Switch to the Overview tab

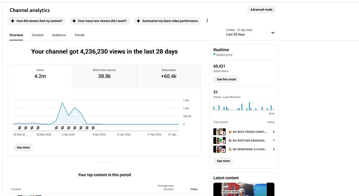[16, 35]
